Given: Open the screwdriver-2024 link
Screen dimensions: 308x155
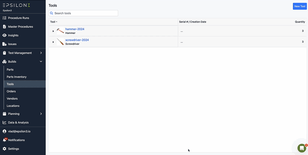Looking at the screenshot, I should click(x=77, y=40).
